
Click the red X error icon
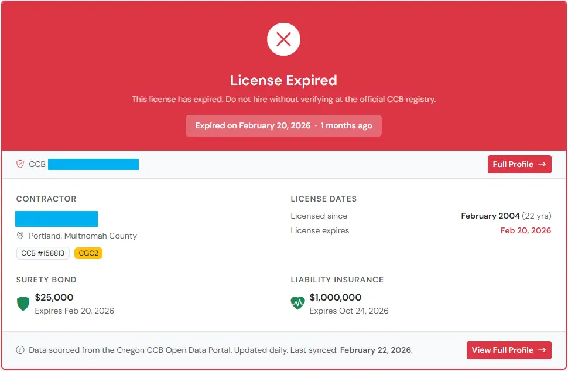click(x=283, y=39)
